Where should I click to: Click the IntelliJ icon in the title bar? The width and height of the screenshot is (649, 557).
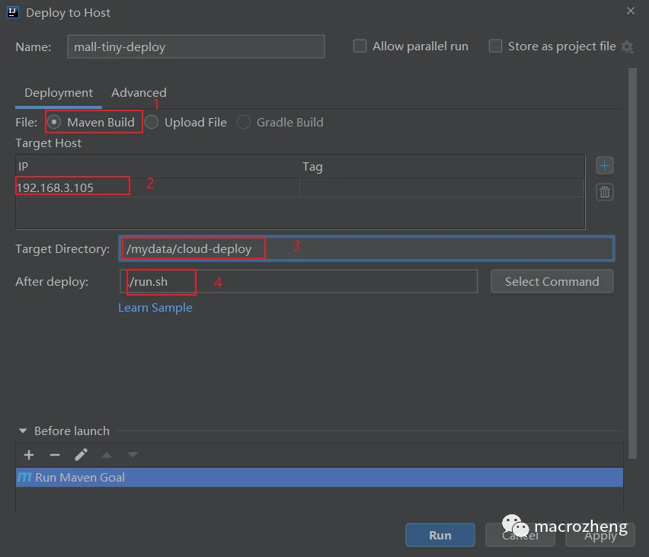point(13,12)
